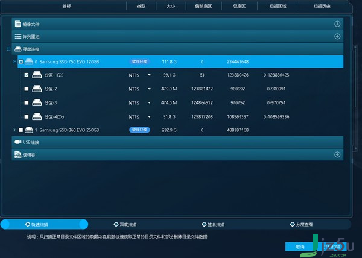The height and width of the screenshot is (258, 362).
Task: Select the 签名扫描 signature scan option
Action: point(214,224)
